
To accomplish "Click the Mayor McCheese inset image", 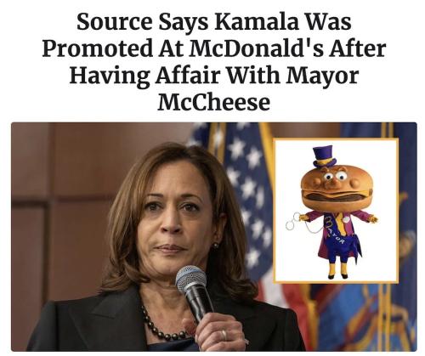I will (337, 211).
